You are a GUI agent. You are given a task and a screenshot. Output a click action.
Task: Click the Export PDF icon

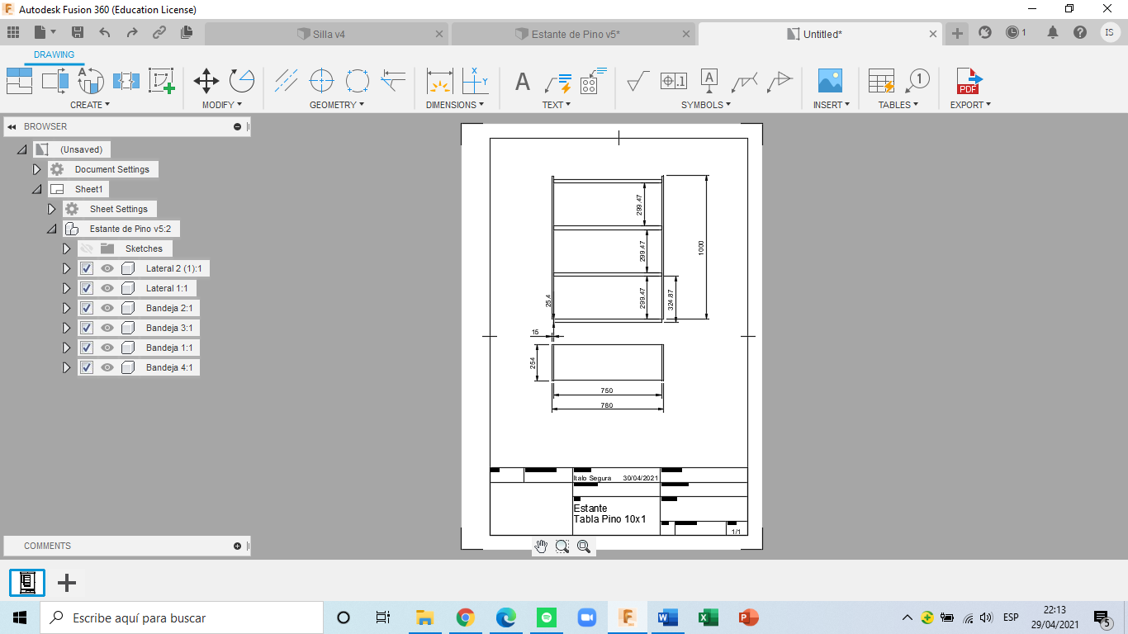pos(968,81)
